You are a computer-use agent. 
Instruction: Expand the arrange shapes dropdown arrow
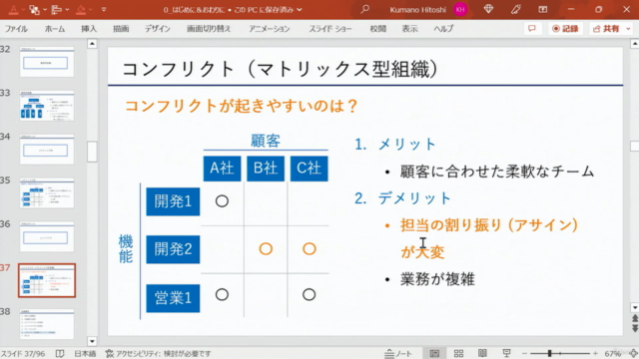coord(45,9)
